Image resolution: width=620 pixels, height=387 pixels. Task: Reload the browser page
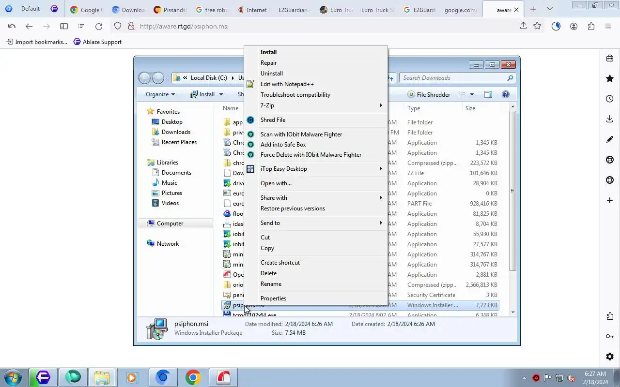[99, 26]
